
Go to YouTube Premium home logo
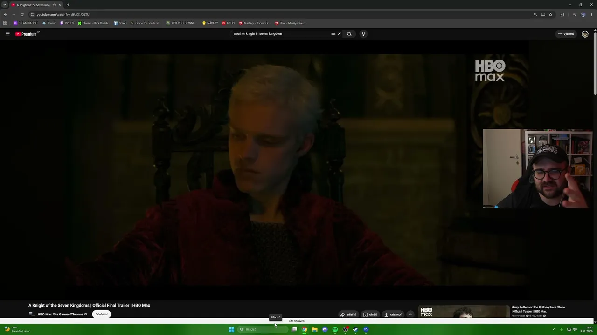26,34
